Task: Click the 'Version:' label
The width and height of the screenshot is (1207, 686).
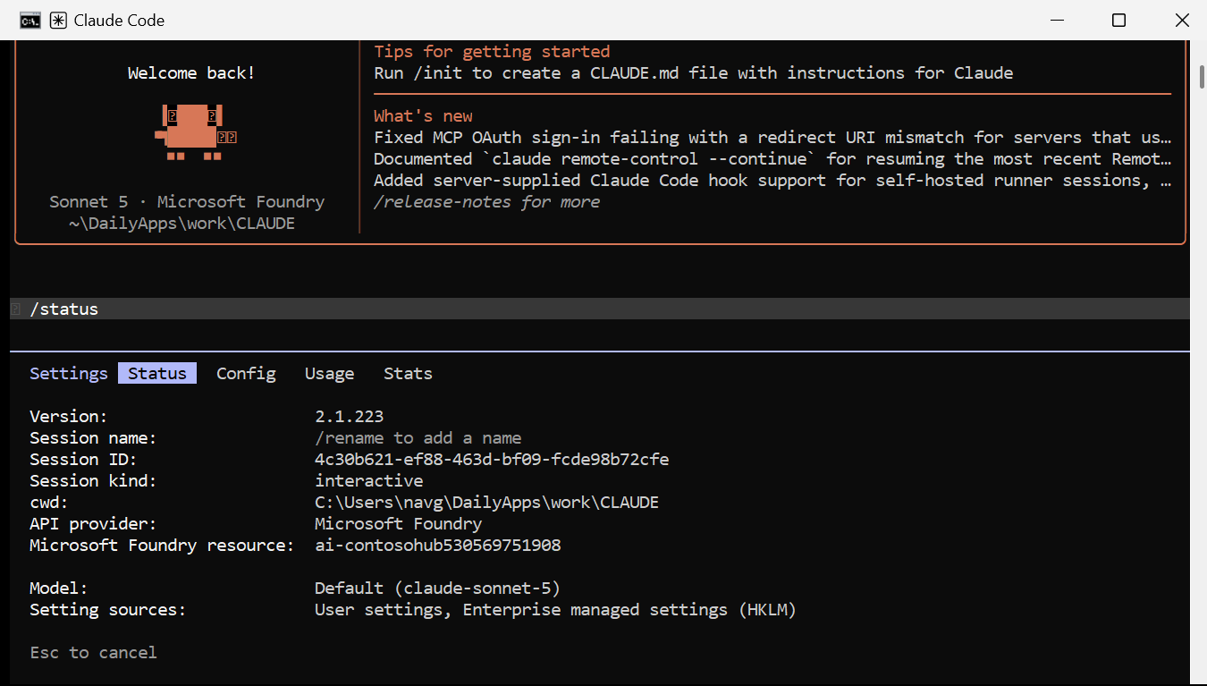Action: pos(69,417)
